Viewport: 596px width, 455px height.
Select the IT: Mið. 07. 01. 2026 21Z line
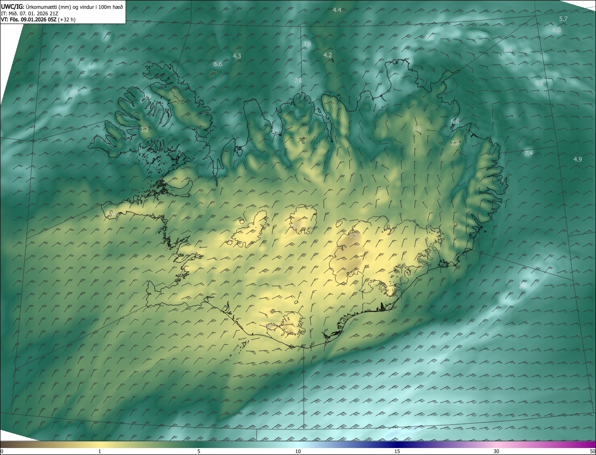click(30, 13)
